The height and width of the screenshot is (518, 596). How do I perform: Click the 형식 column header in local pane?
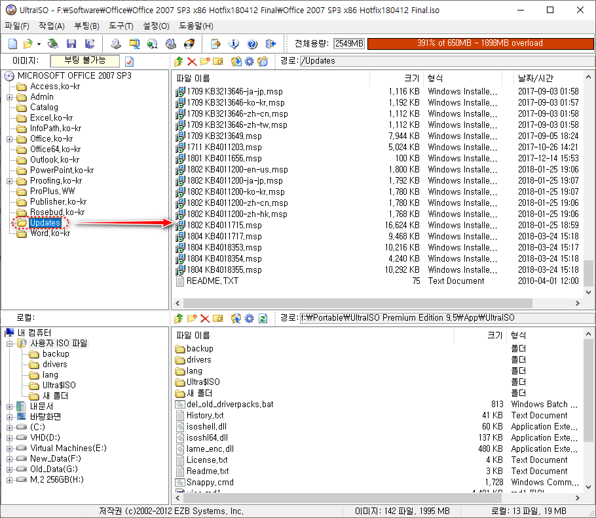click(544, 335)
